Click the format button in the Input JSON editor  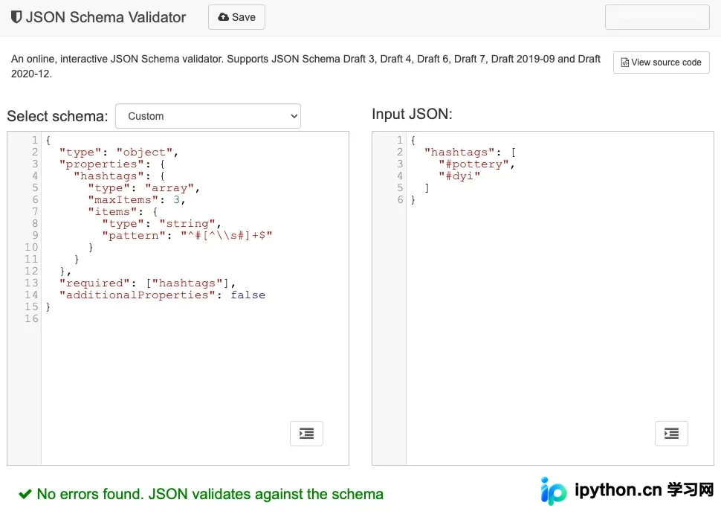tap(671, 434)
